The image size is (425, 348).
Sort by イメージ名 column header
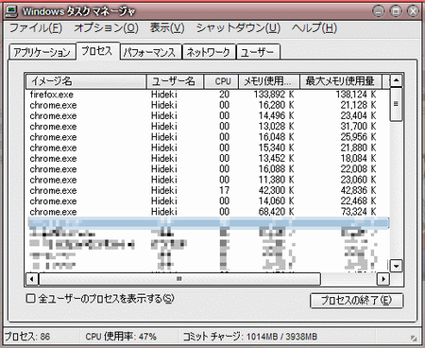(86, 81)
